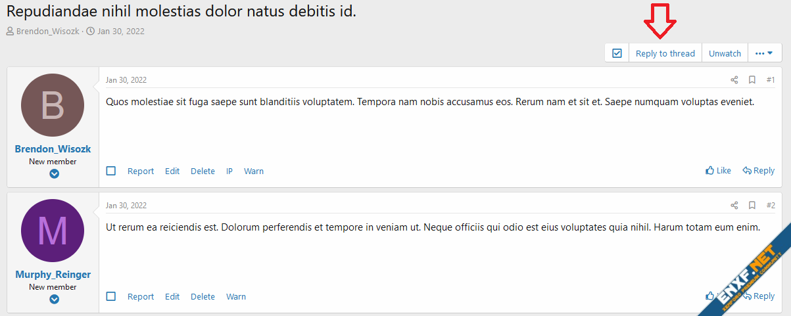Bookmark Murphy_Reinger's post

(x=752, y=206)
